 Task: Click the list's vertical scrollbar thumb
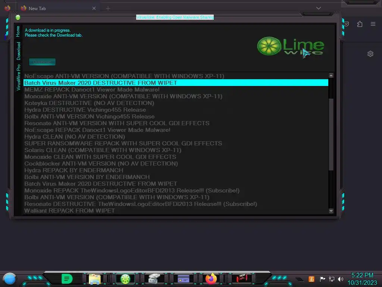coord(331,135)
